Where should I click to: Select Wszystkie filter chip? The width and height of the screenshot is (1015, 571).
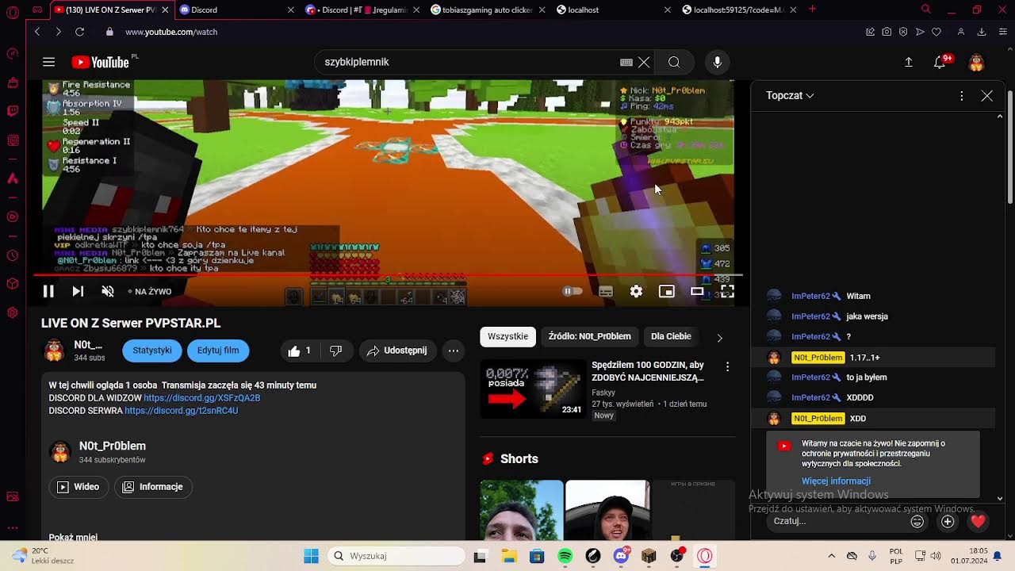[x=507, y=336]
